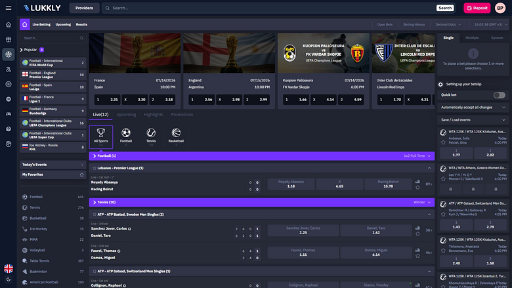Click the sidebar search magnifier icon
The width and height of the screenshot is (512, 288).
[81, 38]
